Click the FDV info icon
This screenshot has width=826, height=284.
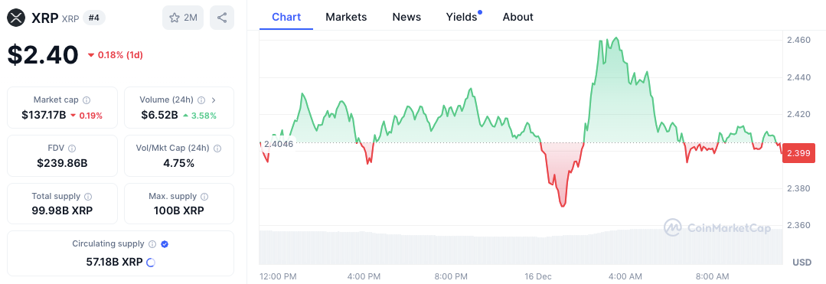coord(72,149)
